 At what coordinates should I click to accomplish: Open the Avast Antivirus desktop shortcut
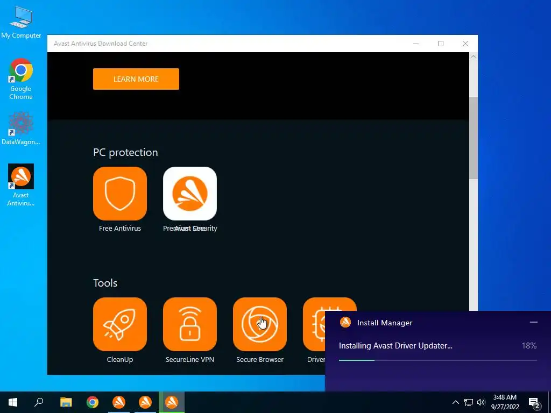[x=21, y=185]
